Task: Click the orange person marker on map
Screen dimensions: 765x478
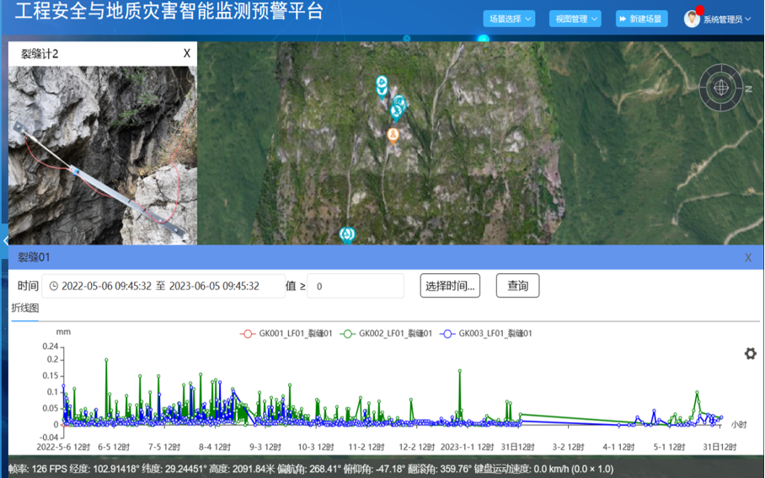Action: pyautogui.click(x=393, y=134)
